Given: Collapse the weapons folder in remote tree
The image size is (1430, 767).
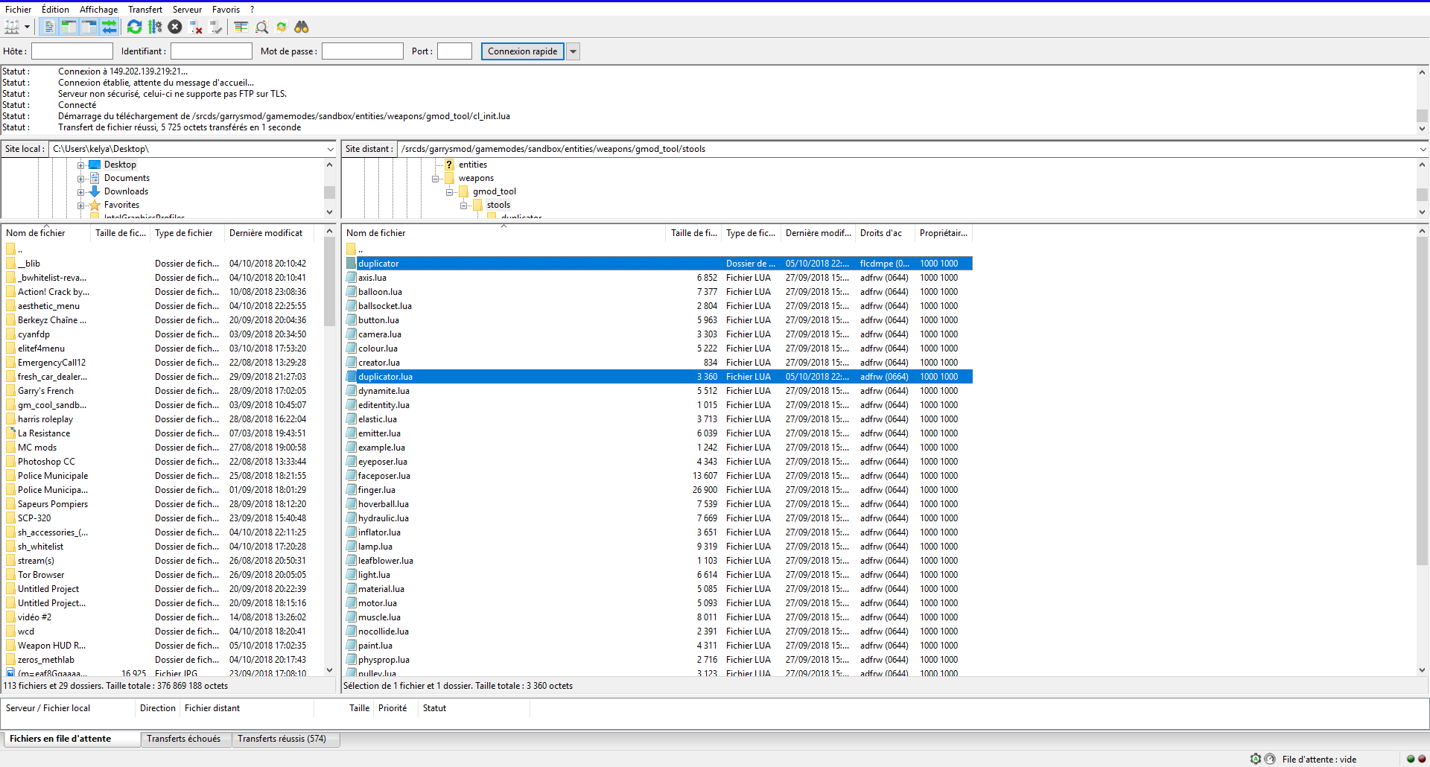Looking at the screenshot, I should point(436,178).
